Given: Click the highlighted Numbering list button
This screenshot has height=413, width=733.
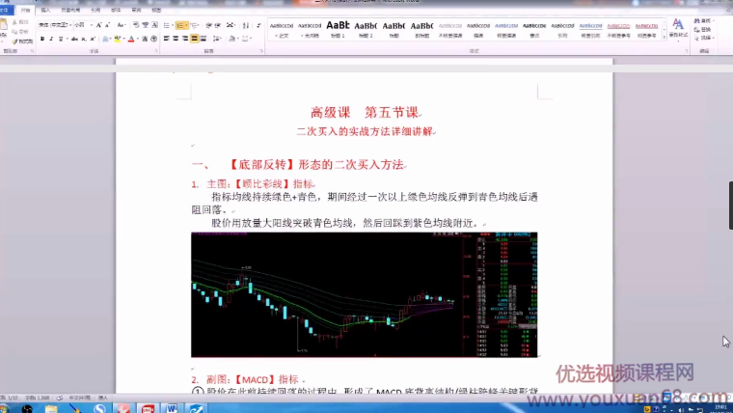Looking at the screenshot, I should point(180,25).
